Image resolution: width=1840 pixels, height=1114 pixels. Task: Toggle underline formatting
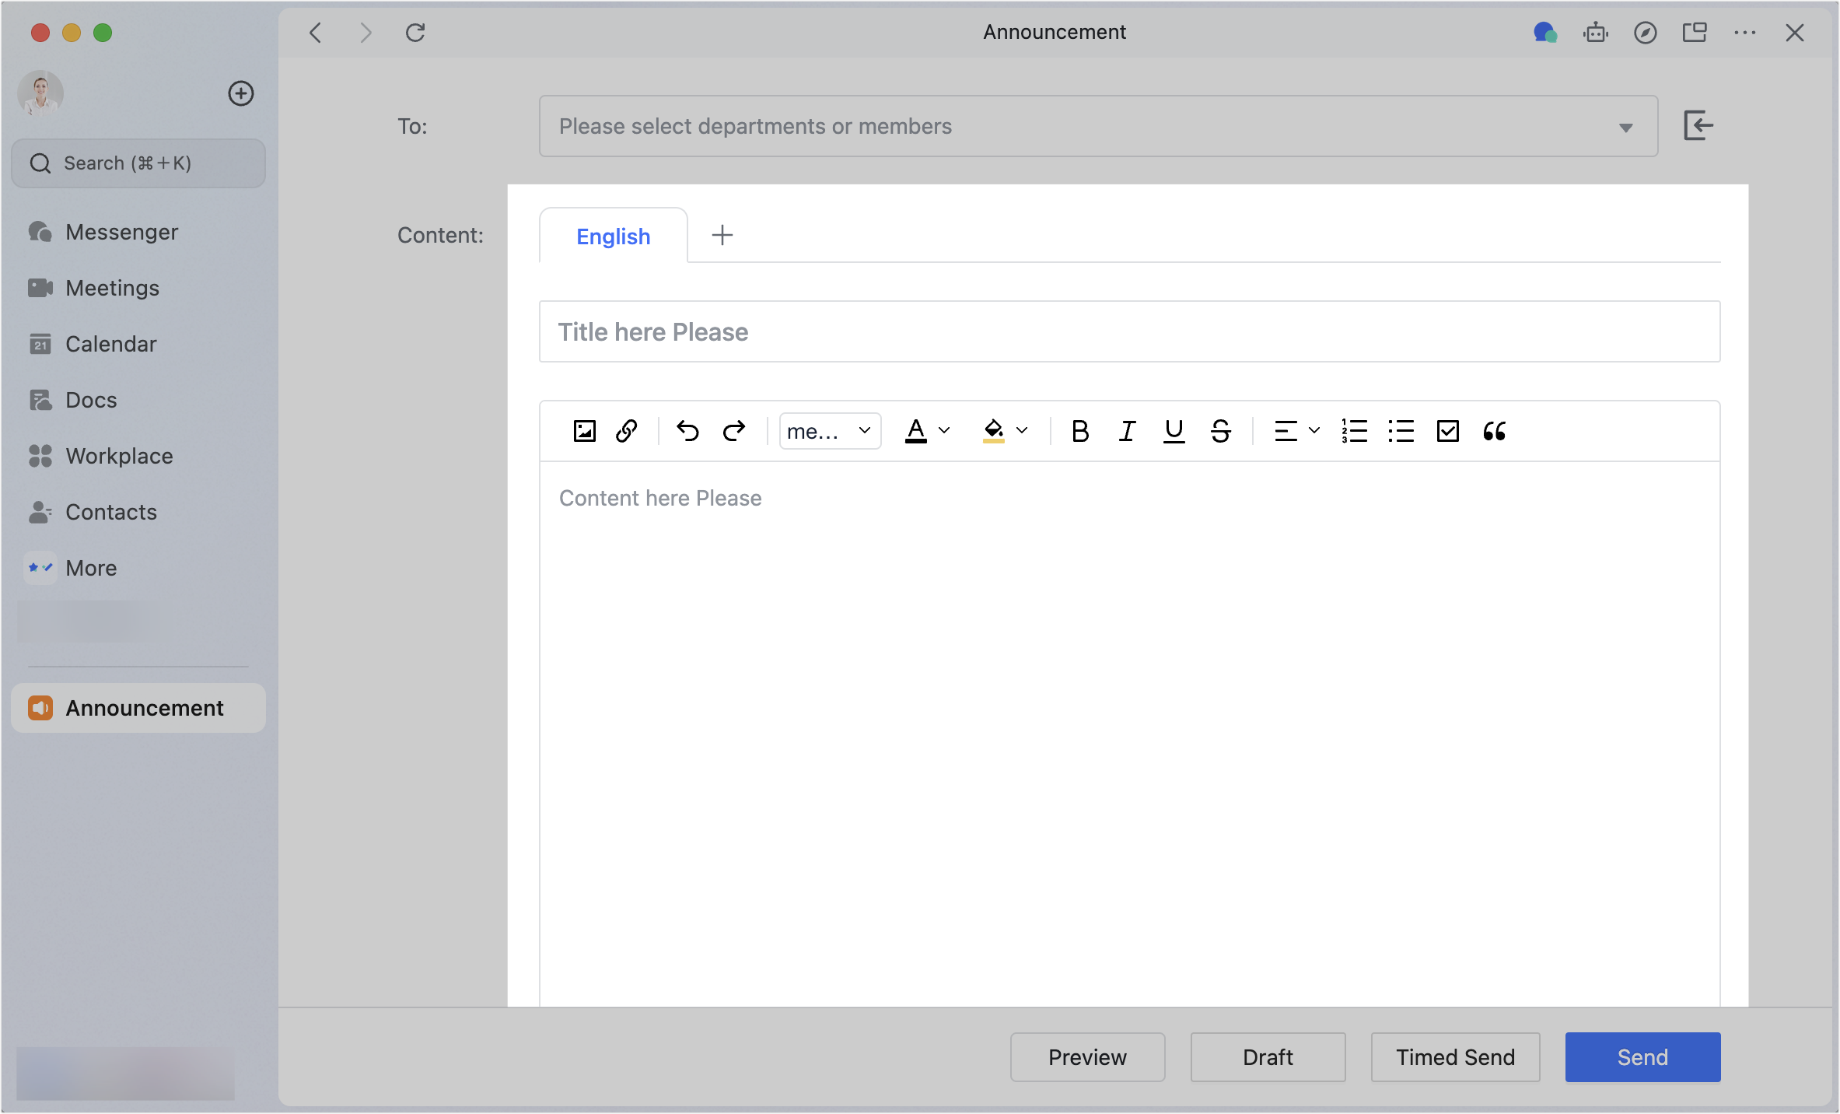(1174, 431)
